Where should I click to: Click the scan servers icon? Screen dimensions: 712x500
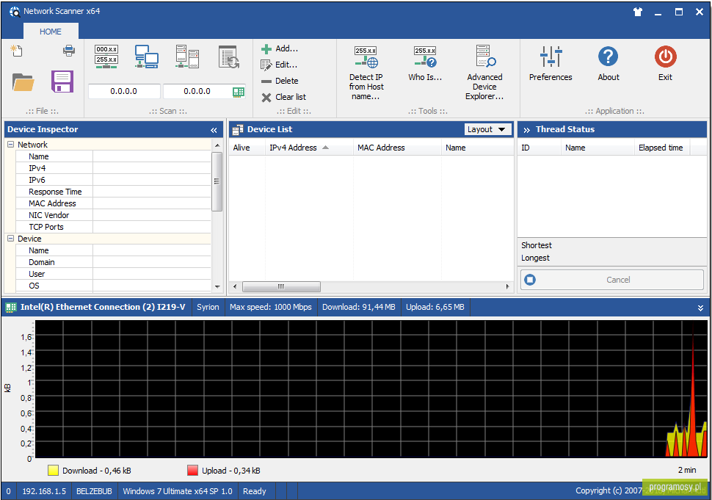click(x=187, y=57)
